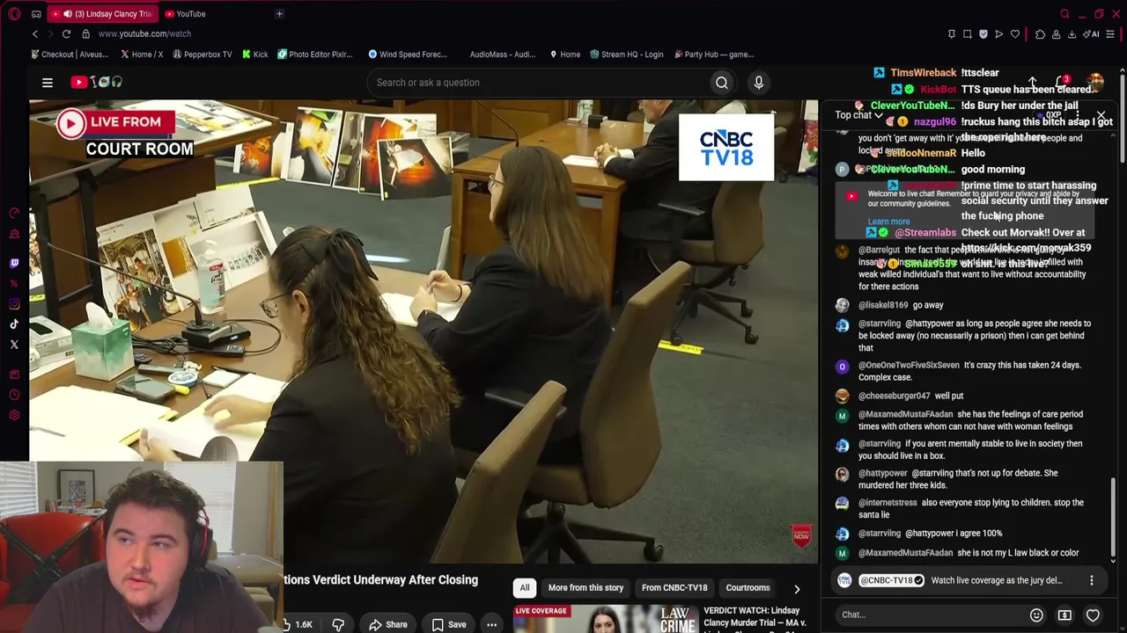Click Learn more in chat welcome notice
Image resolution: width=1127 pixels, height=633 pixels.
[888, 222]
